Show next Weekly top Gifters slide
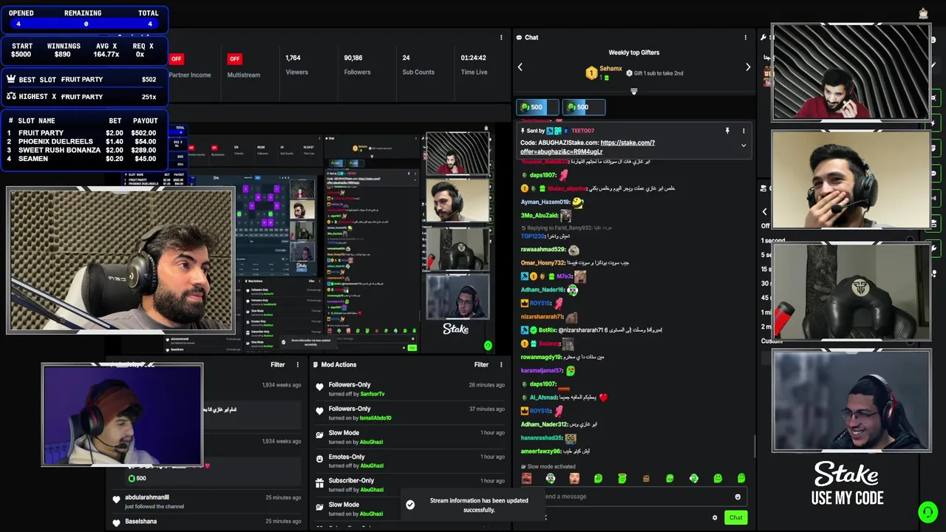946x532 pixels. click(748, 67)
